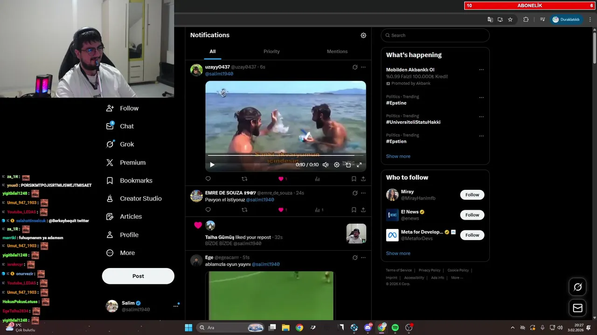Unlike EMRE DE SOUZA's post heart
Screen dimensions: 597x335
281,210
